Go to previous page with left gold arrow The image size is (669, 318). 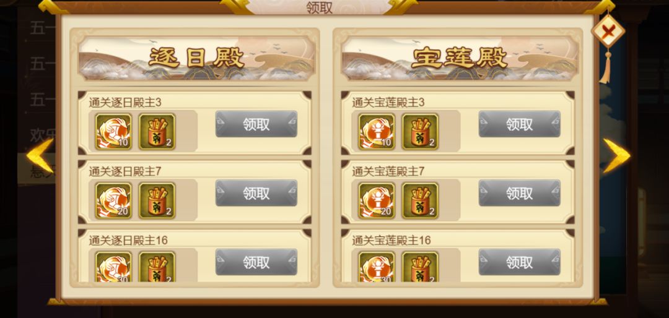click(x=40, y=156)
